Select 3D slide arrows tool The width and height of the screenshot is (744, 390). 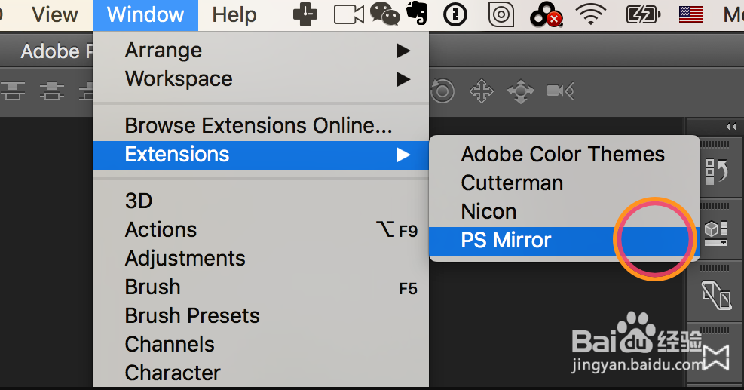[521, 91]
